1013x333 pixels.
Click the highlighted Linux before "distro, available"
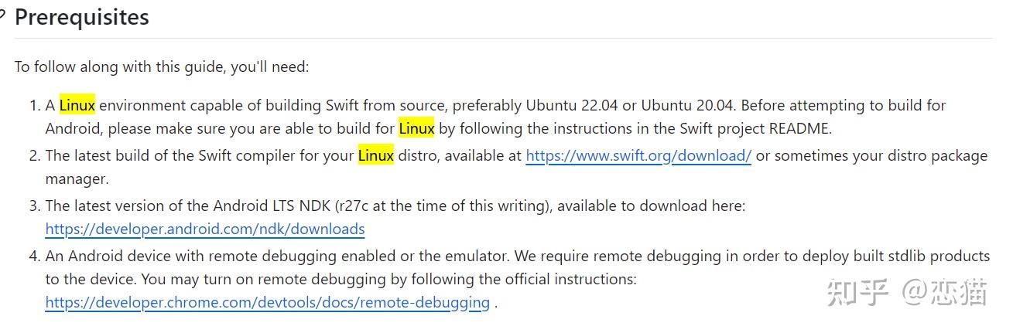(375, 155)
